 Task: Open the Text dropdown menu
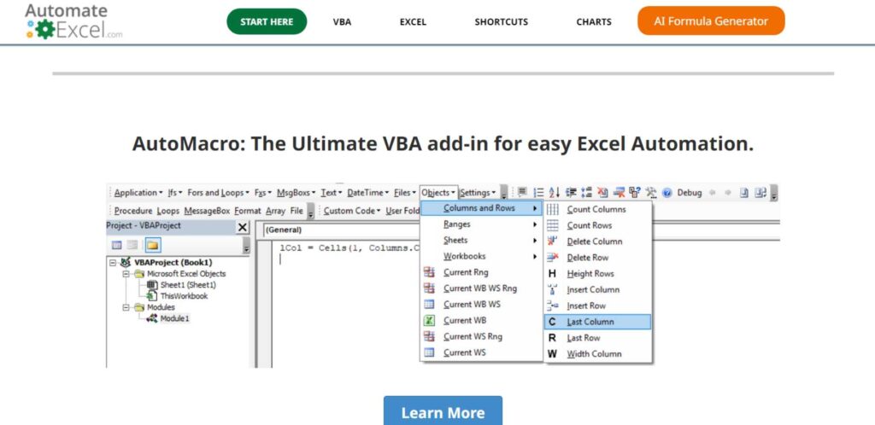(x=332, y=193)
